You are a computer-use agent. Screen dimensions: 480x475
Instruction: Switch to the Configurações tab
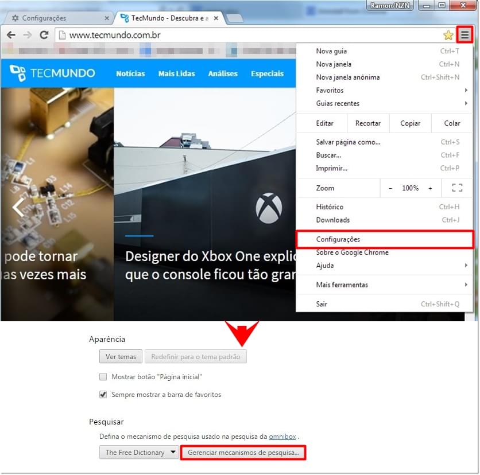(x=56, y=18)
